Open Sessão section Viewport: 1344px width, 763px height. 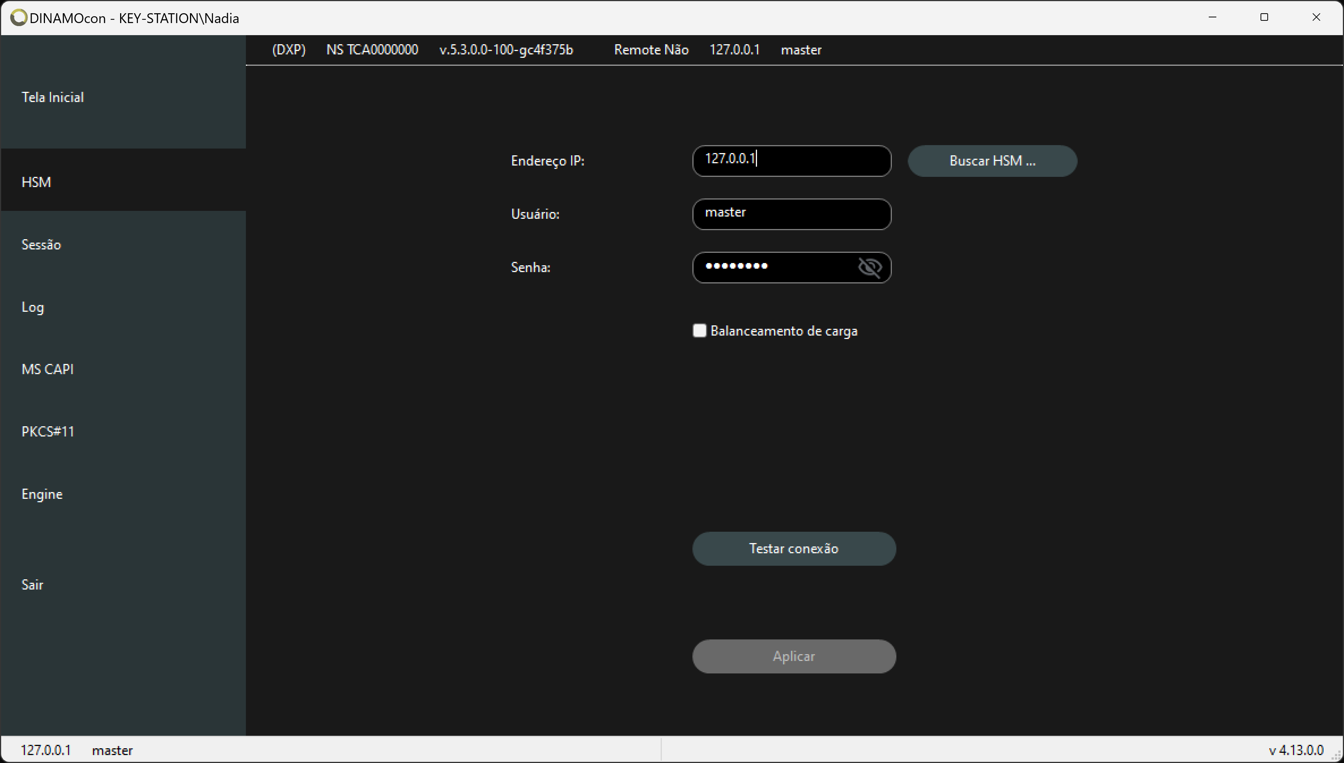pyautogui.click(x=124, y=244)
